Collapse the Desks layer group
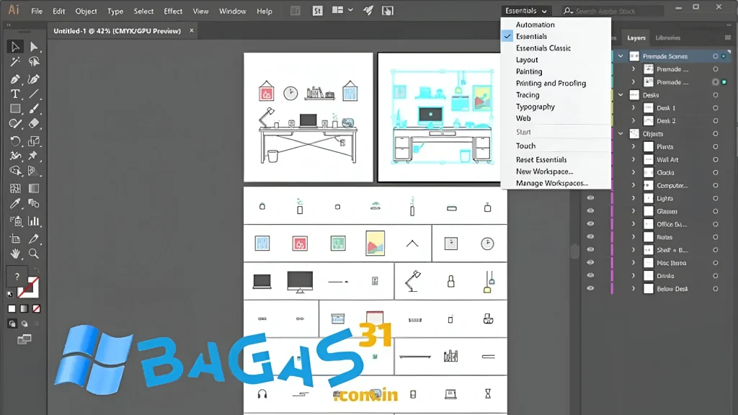738x415 pixels. point(621,95)
